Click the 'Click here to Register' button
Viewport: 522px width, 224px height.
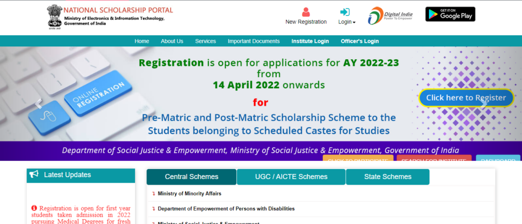[466, 97]
